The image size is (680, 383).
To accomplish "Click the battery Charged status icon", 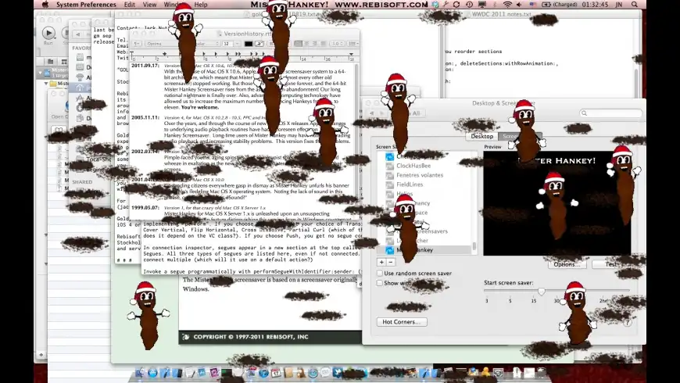I will click(559, 5).
